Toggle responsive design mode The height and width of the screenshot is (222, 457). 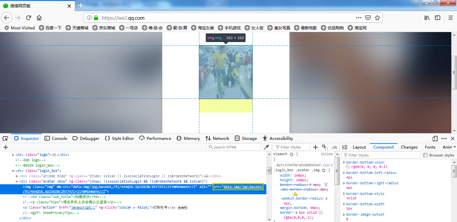click(x=435, y=139)
